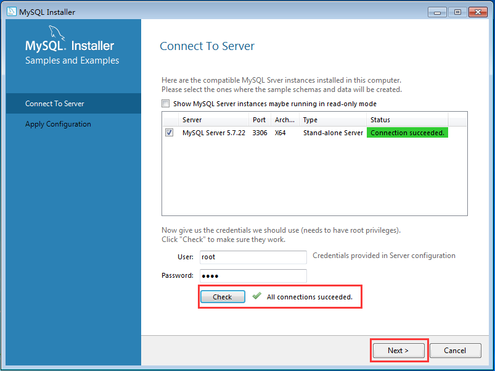
Task: Enable Show MySQL Server instances read-only checkbox
Action: [x=165, y=104]
